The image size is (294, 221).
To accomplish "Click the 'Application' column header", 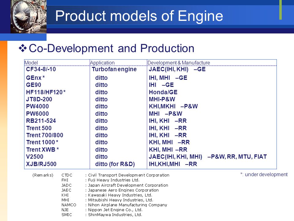I will pos(102,63).
